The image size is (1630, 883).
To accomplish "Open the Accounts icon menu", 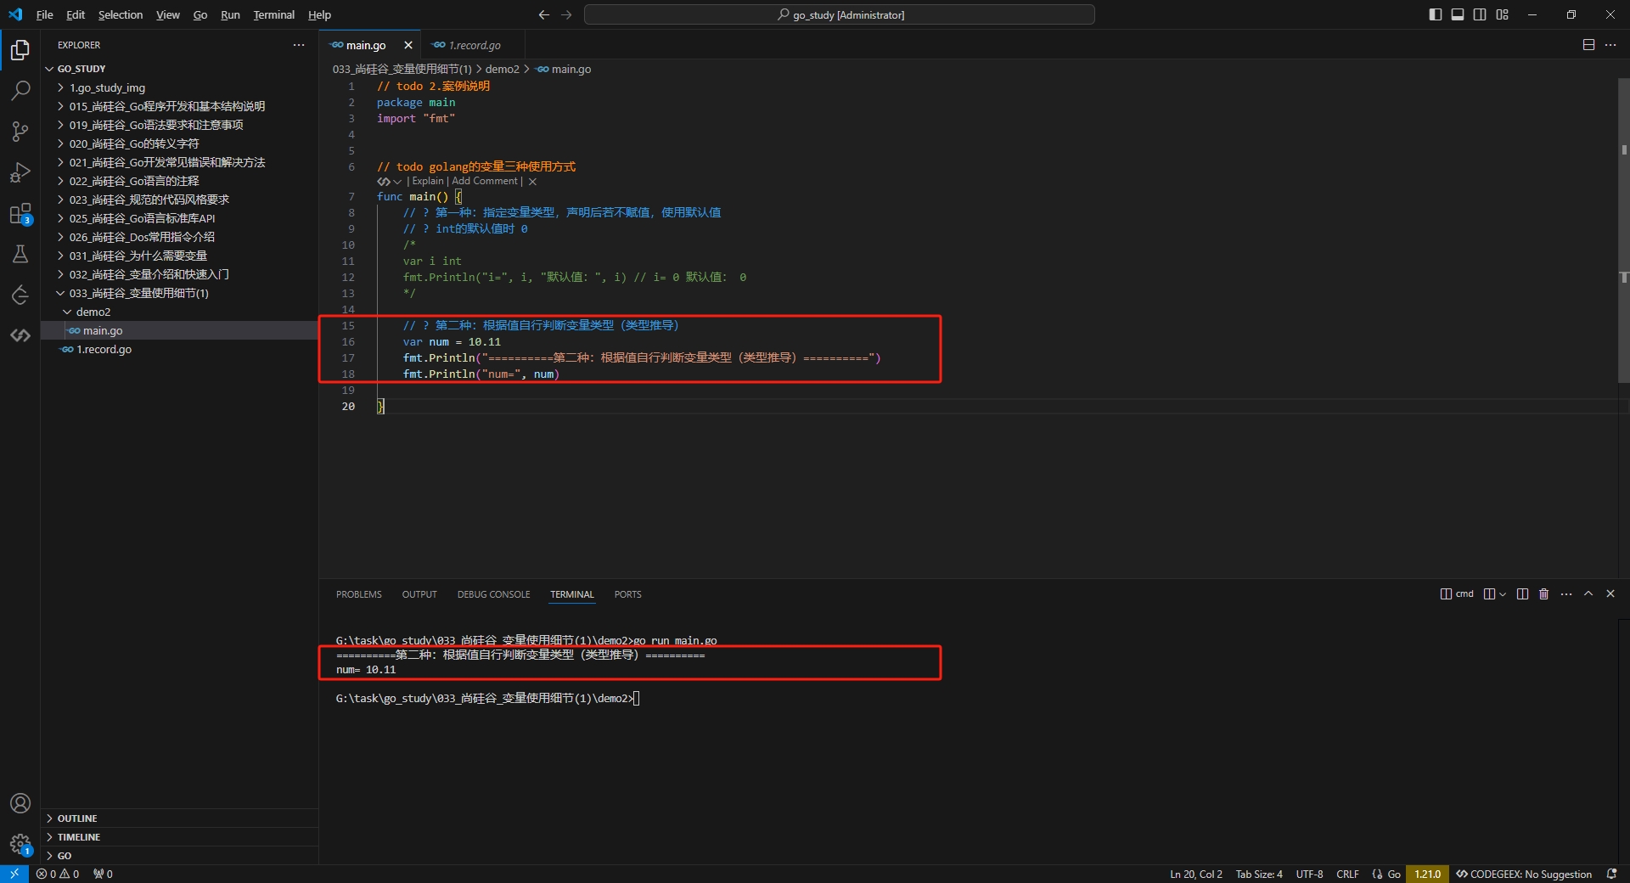I will (20, 803).
